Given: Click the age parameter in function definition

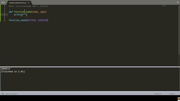Looking at the screenshot, I should (x=42, y=12).
